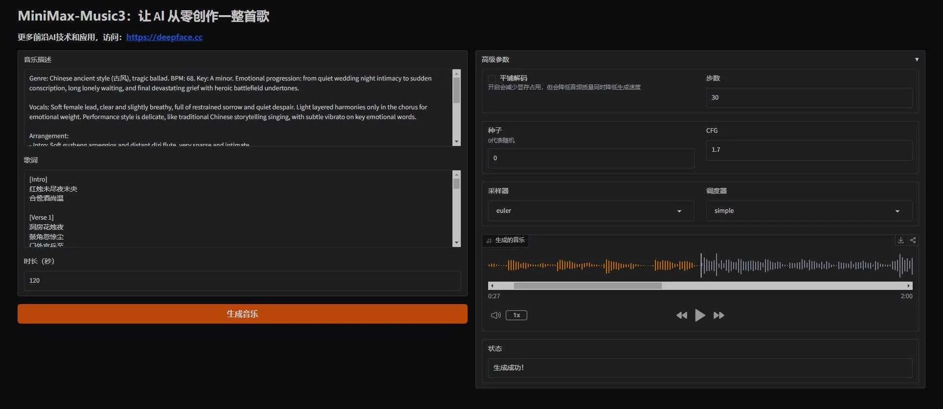
Task: Focus the CFG field showing 1.7
Action: 809,150
